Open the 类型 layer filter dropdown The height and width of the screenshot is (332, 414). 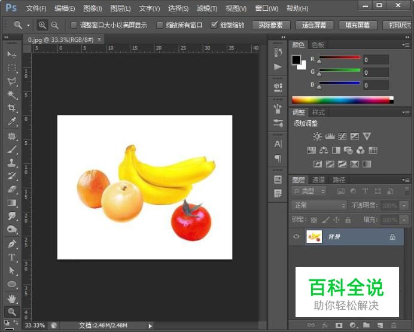tap(309, 191)
